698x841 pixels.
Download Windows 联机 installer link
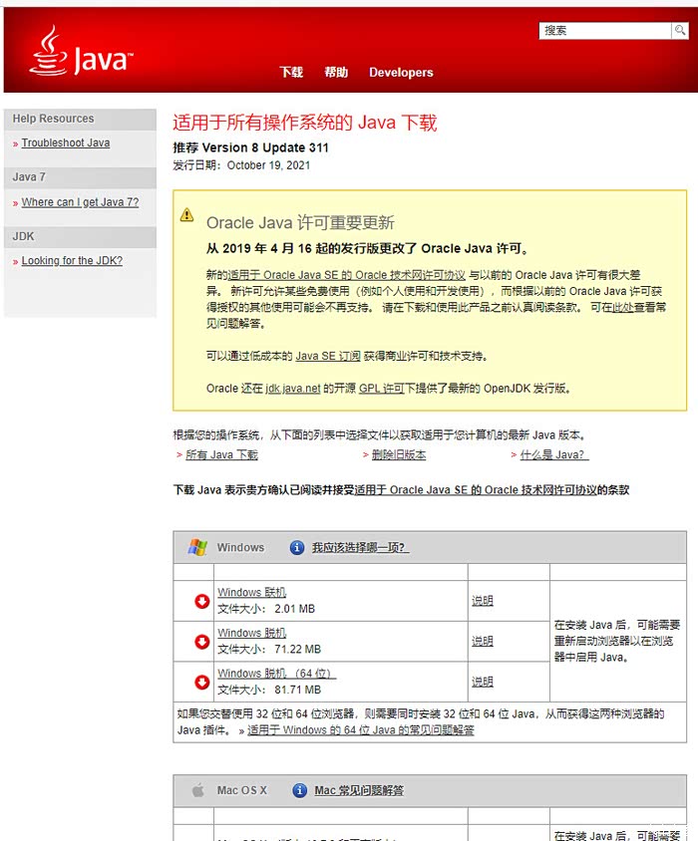coord(252,592)
